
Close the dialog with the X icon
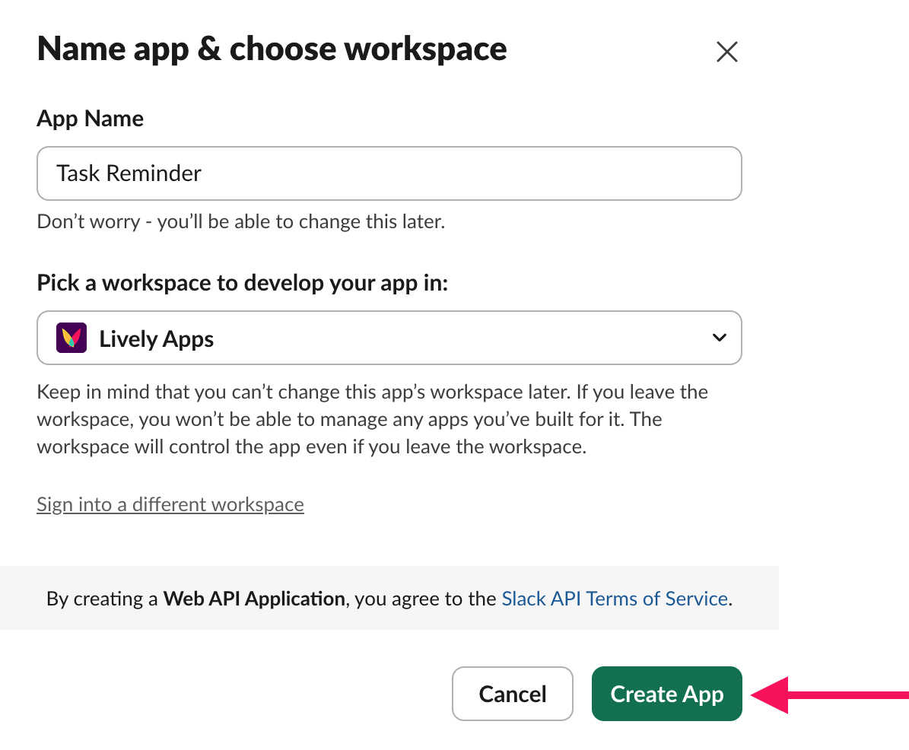pyautogui.click(x=726, y=52)
